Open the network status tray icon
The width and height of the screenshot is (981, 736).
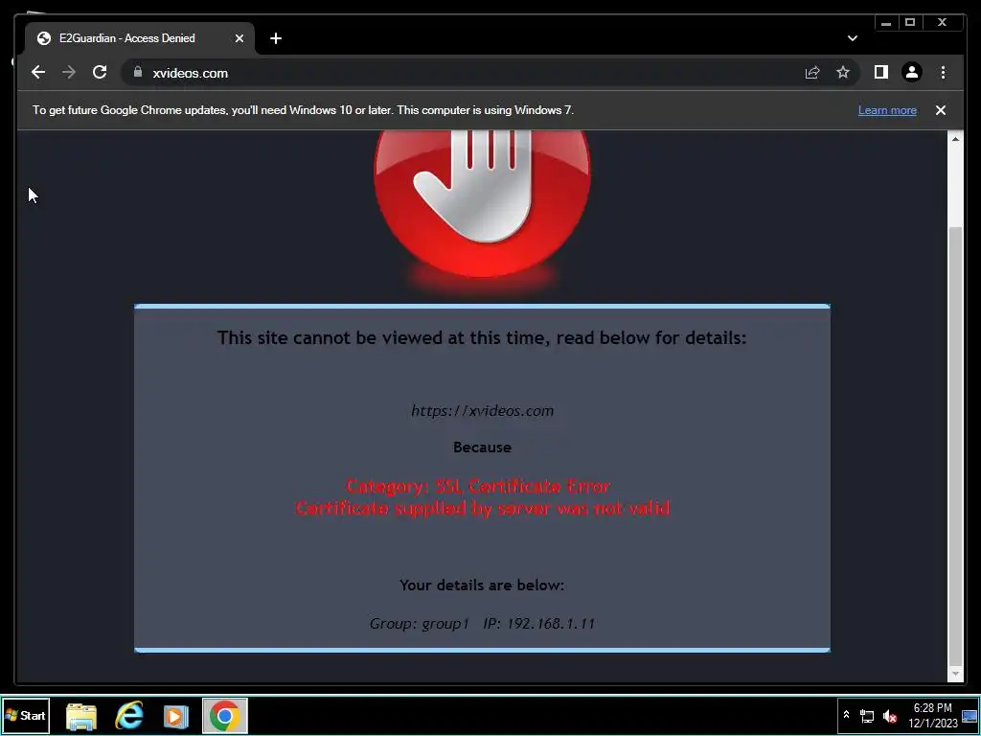[866, 715]
